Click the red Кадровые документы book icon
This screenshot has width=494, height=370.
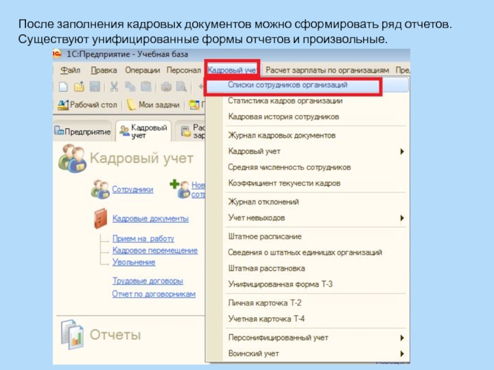(100, 218)
